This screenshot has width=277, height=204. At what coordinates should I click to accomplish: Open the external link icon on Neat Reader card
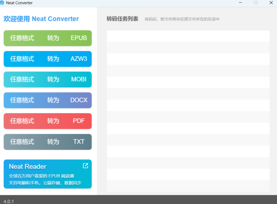click(85, 165)
